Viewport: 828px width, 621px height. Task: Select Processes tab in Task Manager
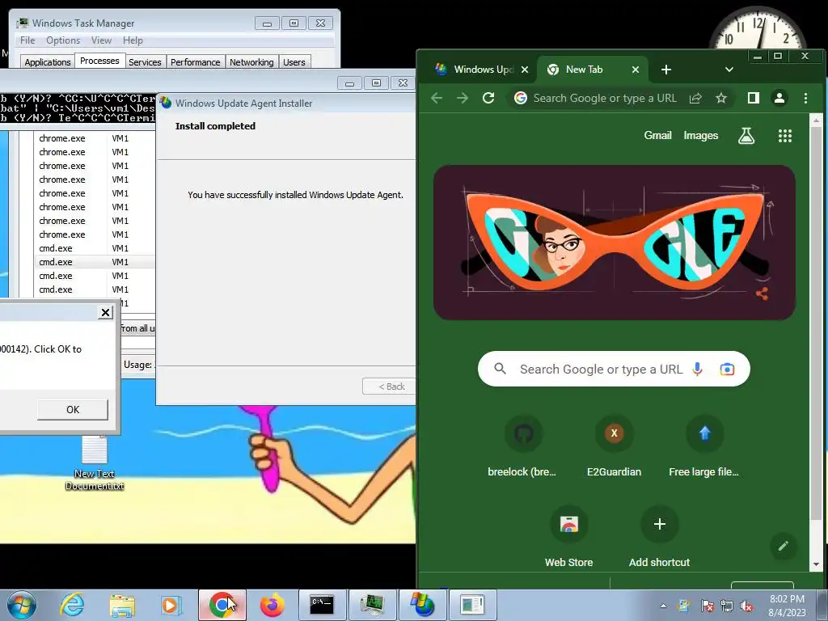coord(99,61)
